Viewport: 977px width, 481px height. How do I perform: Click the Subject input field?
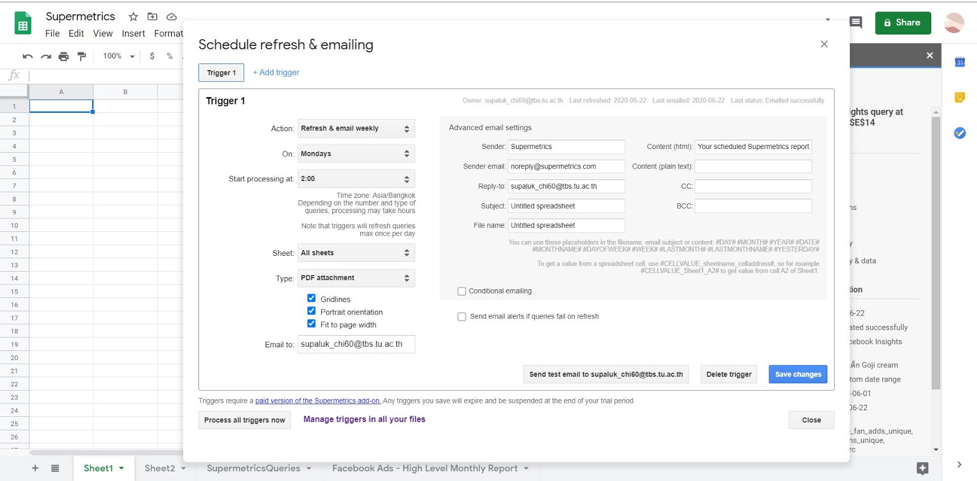coord(566,206)
